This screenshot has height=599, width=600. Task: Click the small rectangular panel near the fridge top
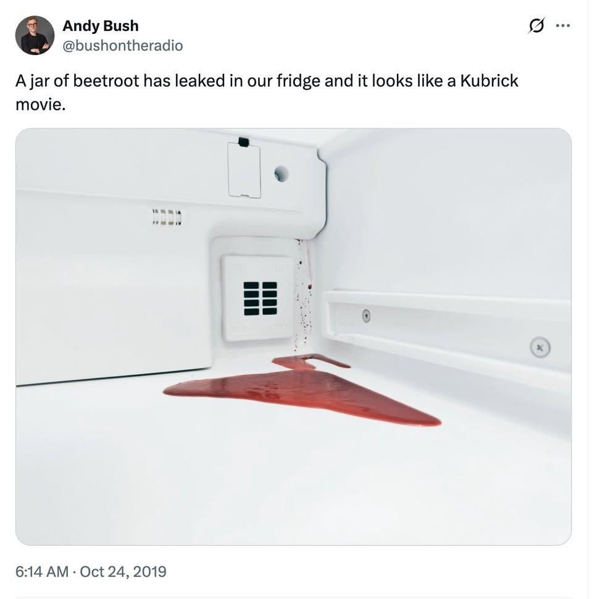(x=244, y=170)
